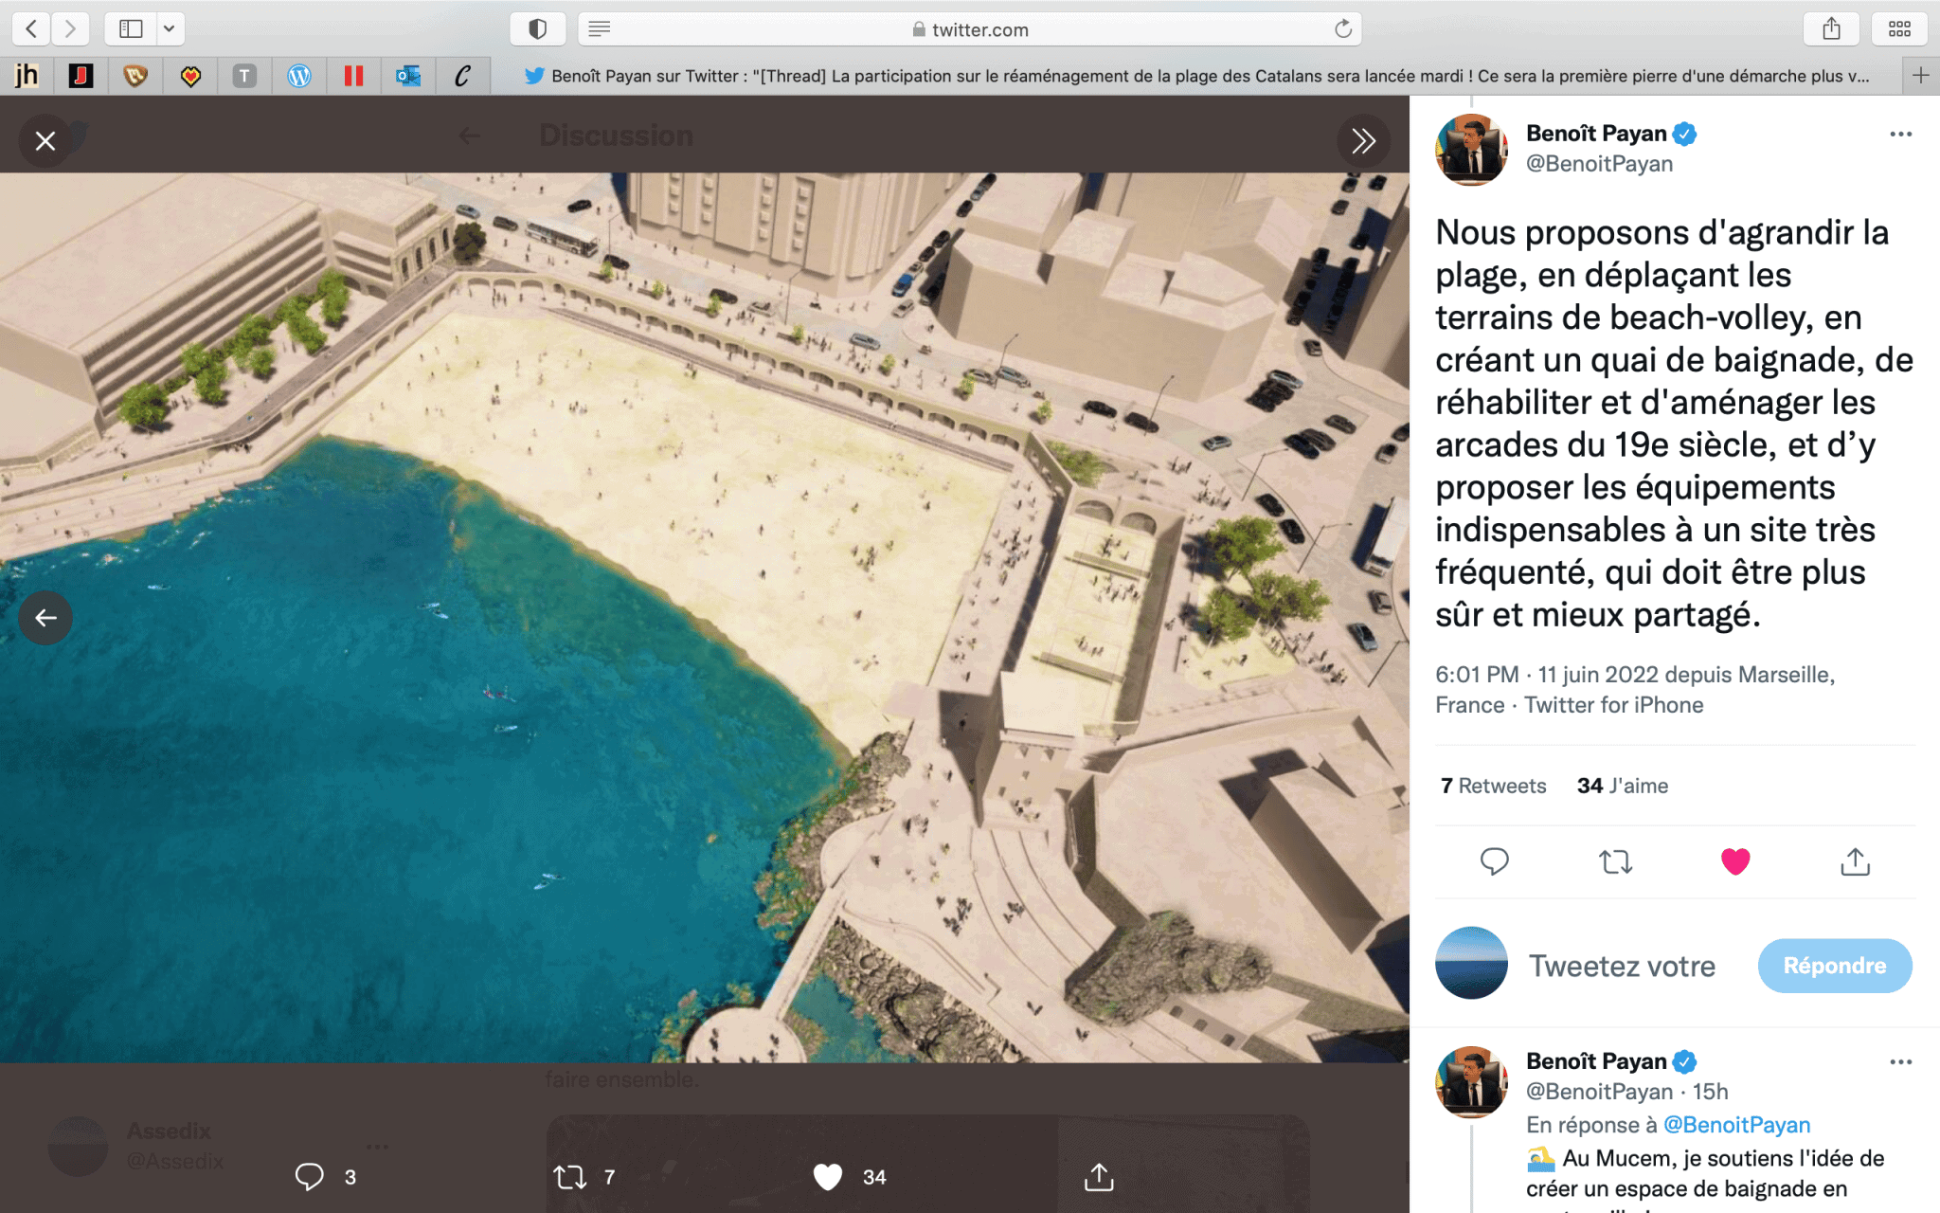This screenshot has width=1940, height=1213.
Task: Open the more options menu of the main tweet
Action: [1900, 135]
